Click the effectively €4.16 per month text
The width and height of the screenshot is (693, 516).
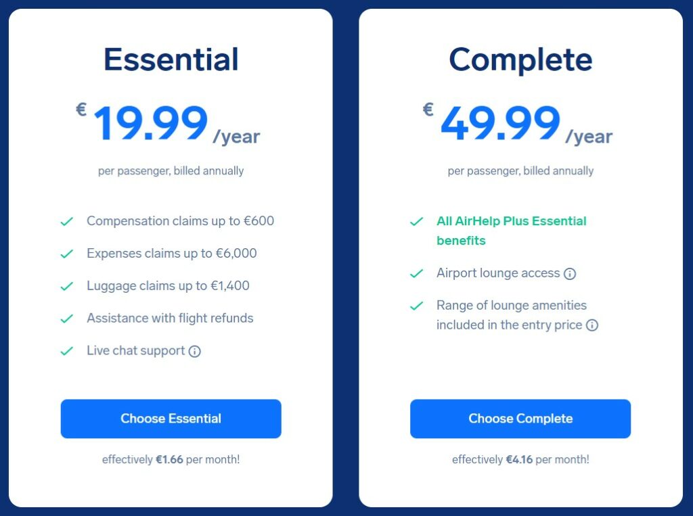point(520,459)
